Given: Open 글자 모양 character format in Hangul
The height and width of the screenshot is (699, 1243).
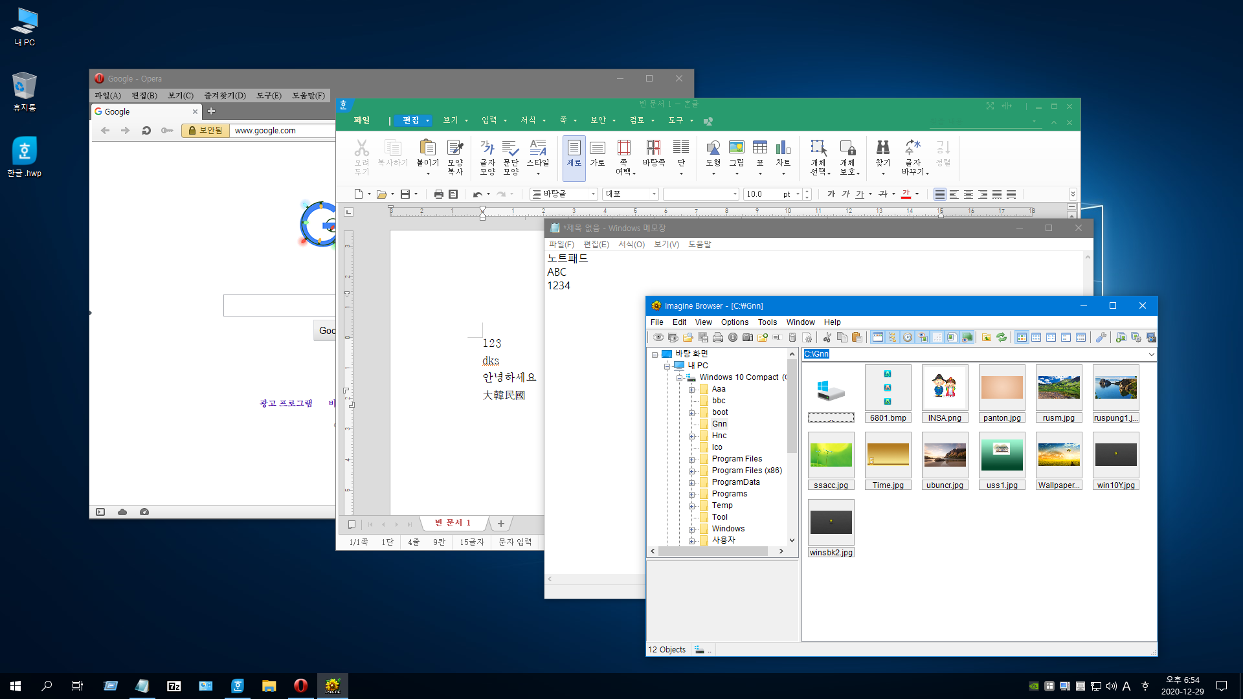Looking at the screenshot, I should pyautogui.click(x=487, y=157).
